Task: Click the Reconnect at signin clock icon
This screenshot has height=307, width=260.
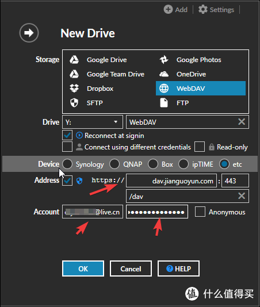Action: click(79, 135)
